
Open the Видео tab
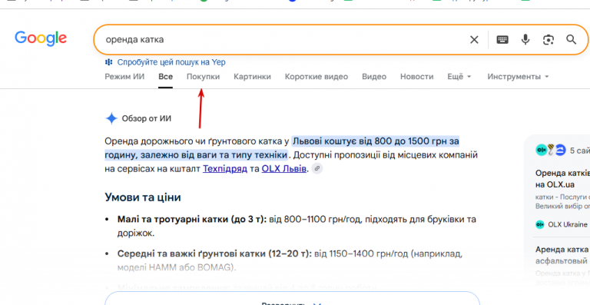tap(374, 77)
